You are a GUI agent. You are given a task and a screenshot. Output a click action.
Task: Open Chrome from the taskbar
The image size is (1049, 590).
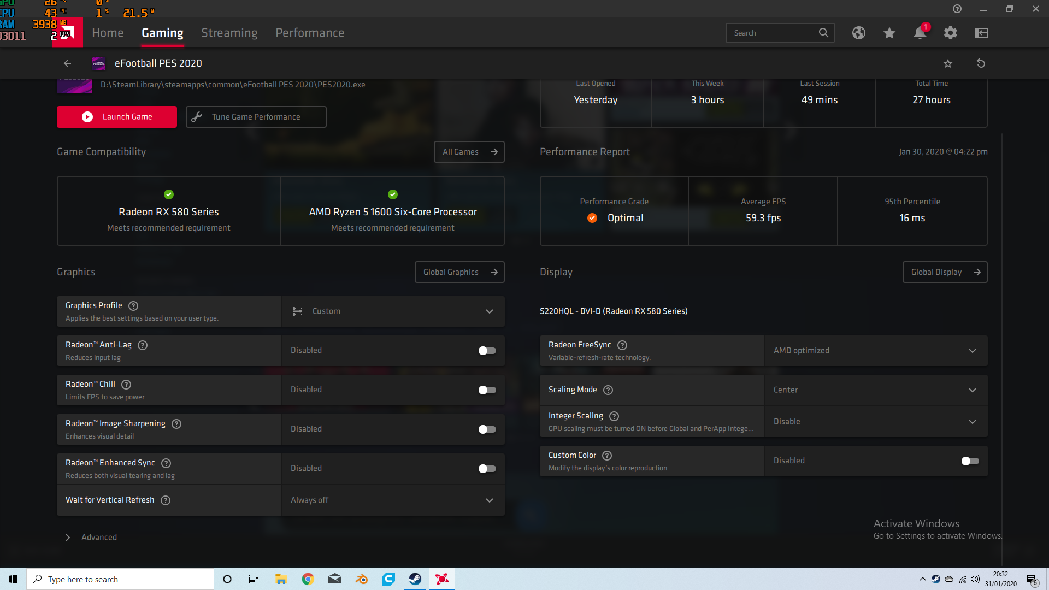coord(308,579)
